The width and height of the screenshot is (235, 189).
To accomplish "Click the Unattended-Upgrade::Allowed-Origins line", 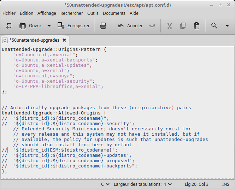I will pyautogui.click(x=54, y=113).
